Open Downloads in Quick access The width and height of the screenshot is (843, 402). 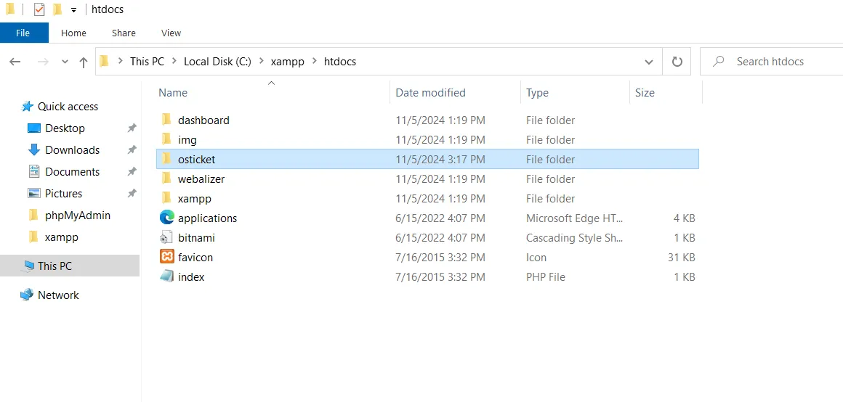pos(72,150)
